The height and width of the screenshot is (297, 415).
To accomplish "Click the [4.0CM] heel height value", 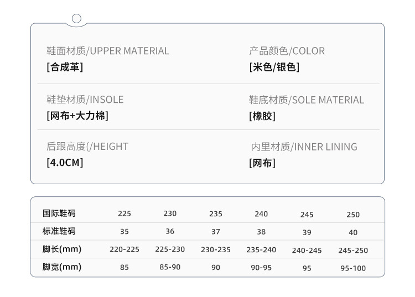I will coord(65,163).
